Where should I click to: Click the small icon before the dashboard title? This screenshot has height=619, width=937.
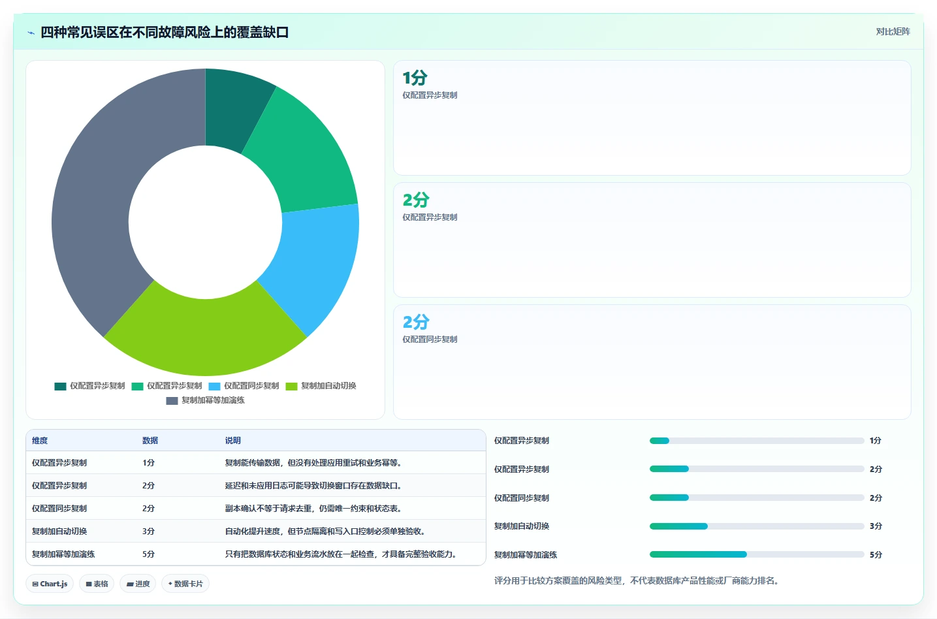tap(31, 33)
